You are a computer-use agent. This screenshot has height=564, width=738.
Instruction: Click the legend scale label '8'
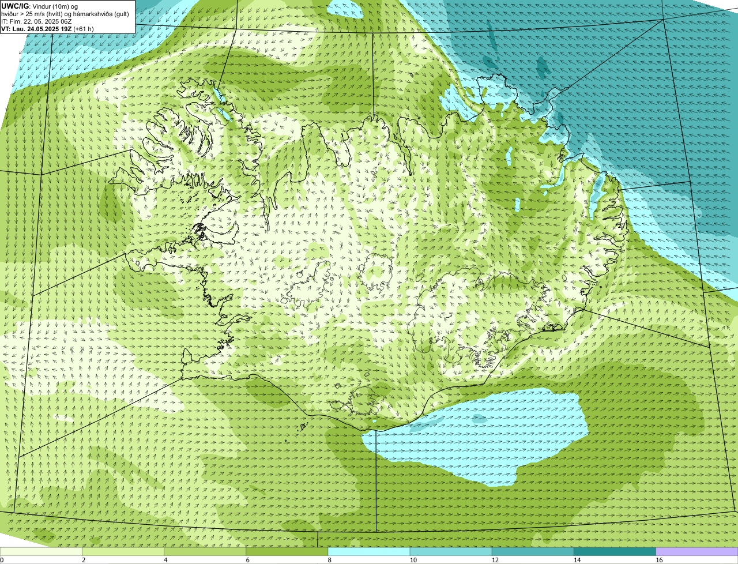tap(330, 560)
